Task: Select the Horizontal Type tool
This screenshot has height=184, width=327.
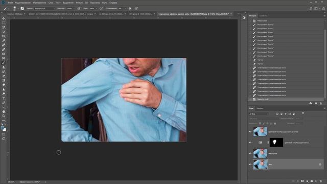Action: click(4, 98)
